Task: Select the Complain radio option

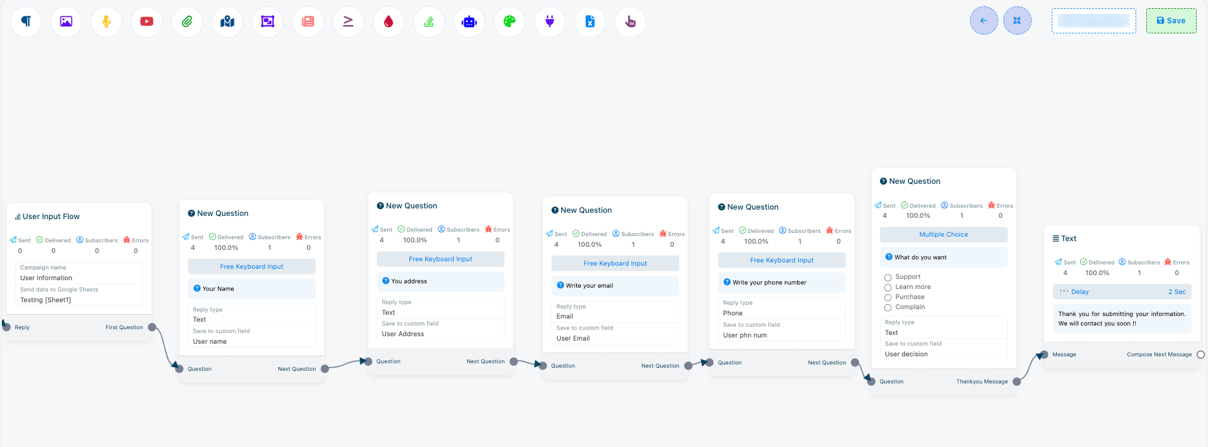Action: [888, 307]
